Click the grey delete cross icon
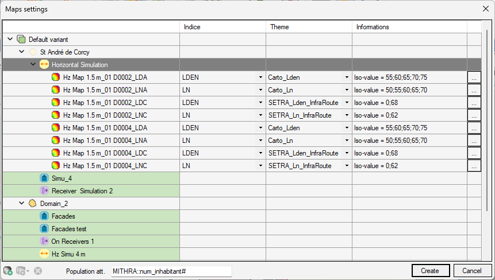Image resolution: width=495 pixels, height=280 pixels. (x=38, y=271)
